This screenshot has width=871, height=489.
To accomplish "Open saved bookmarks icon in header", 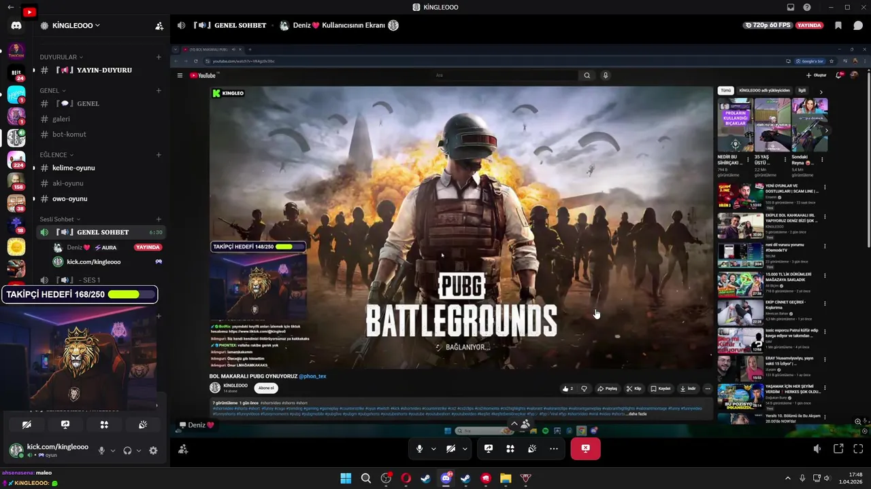I will (838, 26).
